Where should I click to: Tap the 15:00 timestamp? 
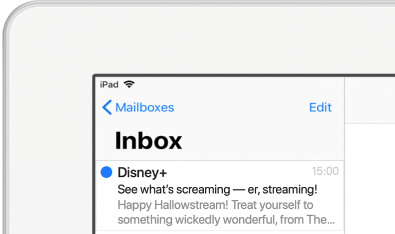tap(325, 171)
